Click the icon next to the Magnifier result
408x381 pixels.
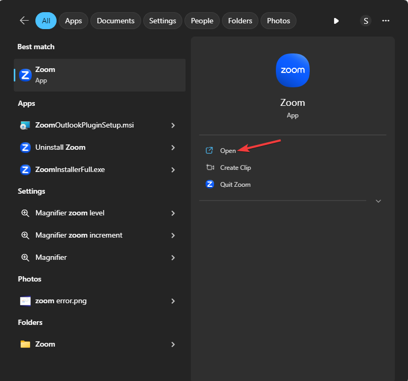[x=25, y=258]
